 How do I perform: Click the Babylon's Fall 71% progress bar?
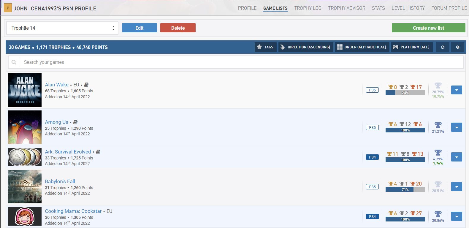click(405, 190)
